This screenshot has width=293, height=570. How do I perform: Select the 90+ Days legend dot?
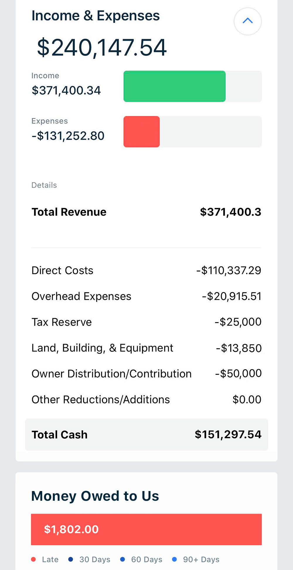click(174, 559)
